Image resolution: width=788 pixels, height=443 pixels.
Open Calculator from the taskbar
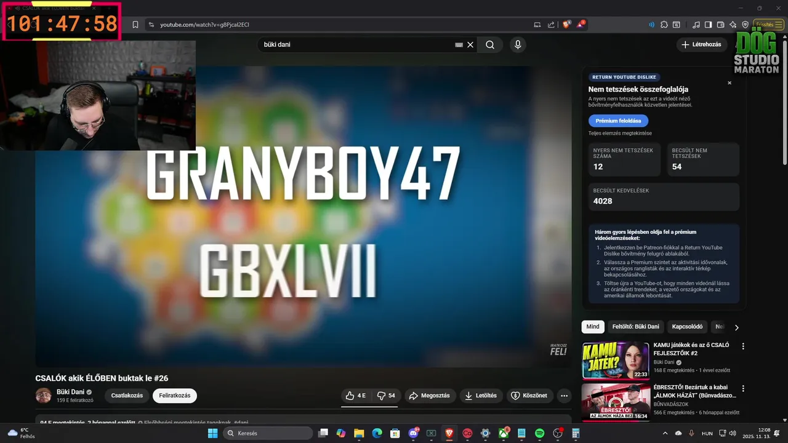(576, 433)
